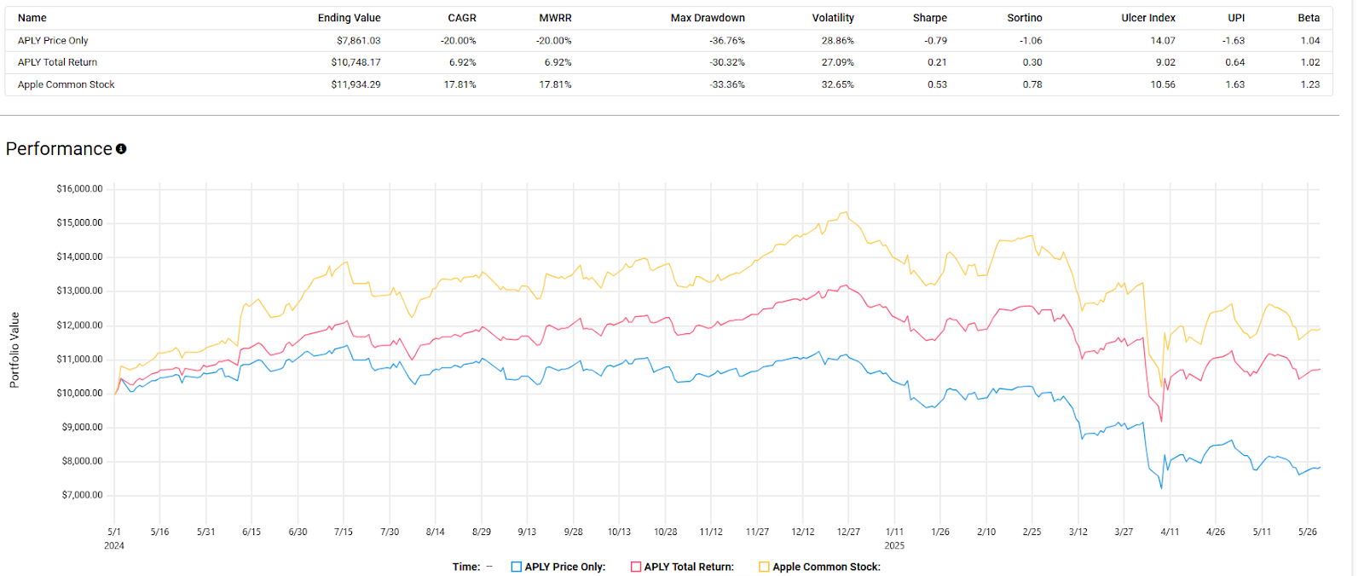The width and height of the screenshot is (1364, 576).
Task: Select the APLY Price Only row name
Action: [53, 41]
